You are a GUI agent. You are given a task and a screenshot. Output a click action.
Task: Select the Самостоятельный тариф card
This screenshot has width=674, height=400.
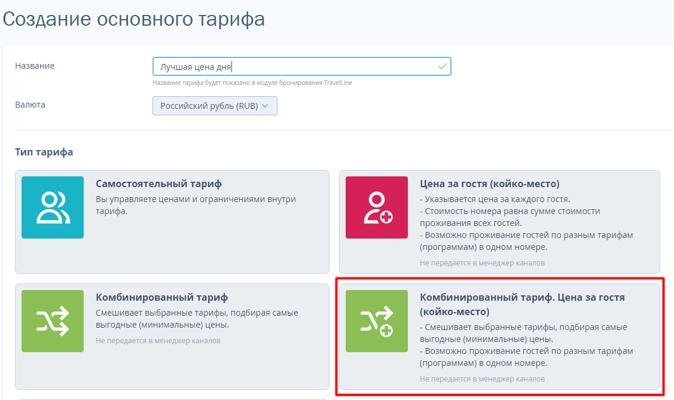(172, 222)
